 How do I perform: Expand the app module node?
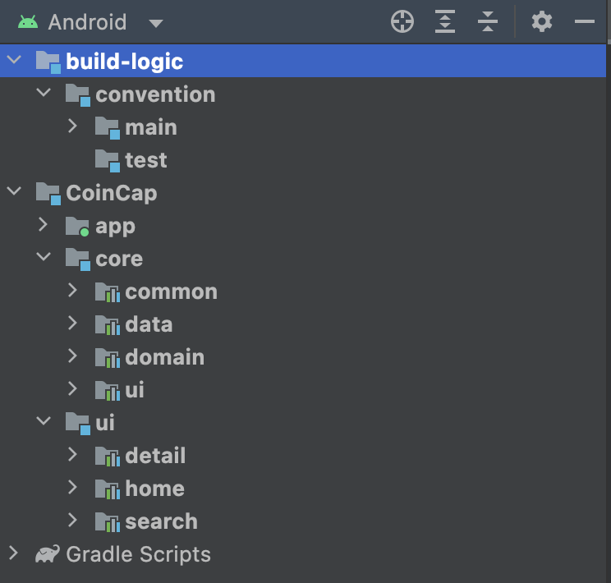43,224
